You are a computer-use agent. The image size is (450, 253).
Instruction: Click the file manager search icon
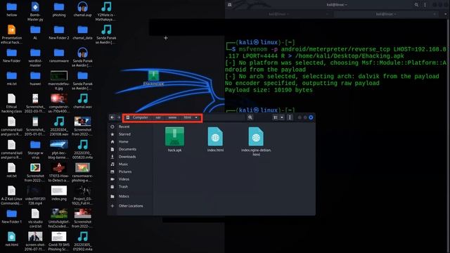tap(250, 117)
